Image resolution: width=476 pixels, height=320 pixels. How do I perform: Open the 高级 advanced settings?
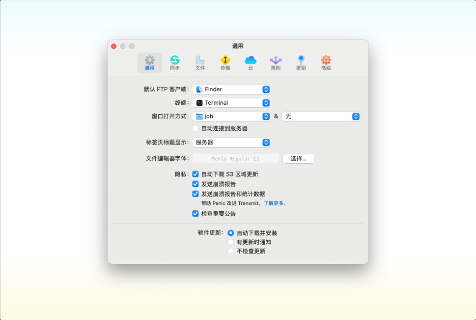tap(326, 62)
